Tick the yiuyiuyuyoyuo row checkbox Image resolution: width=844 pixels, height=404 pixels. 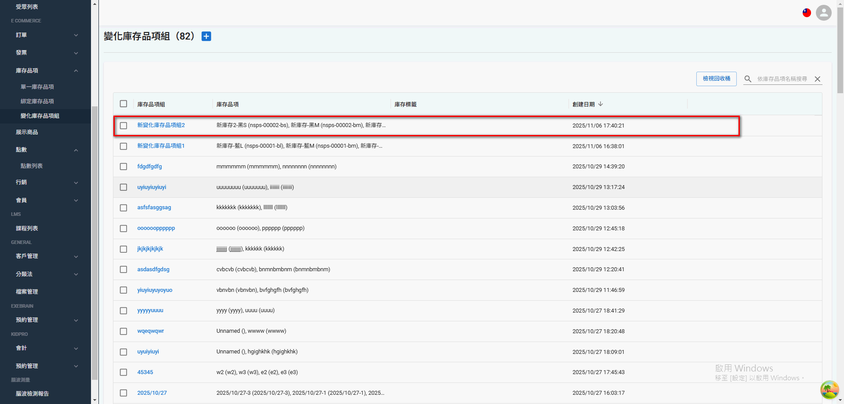(x=124, y=290)
